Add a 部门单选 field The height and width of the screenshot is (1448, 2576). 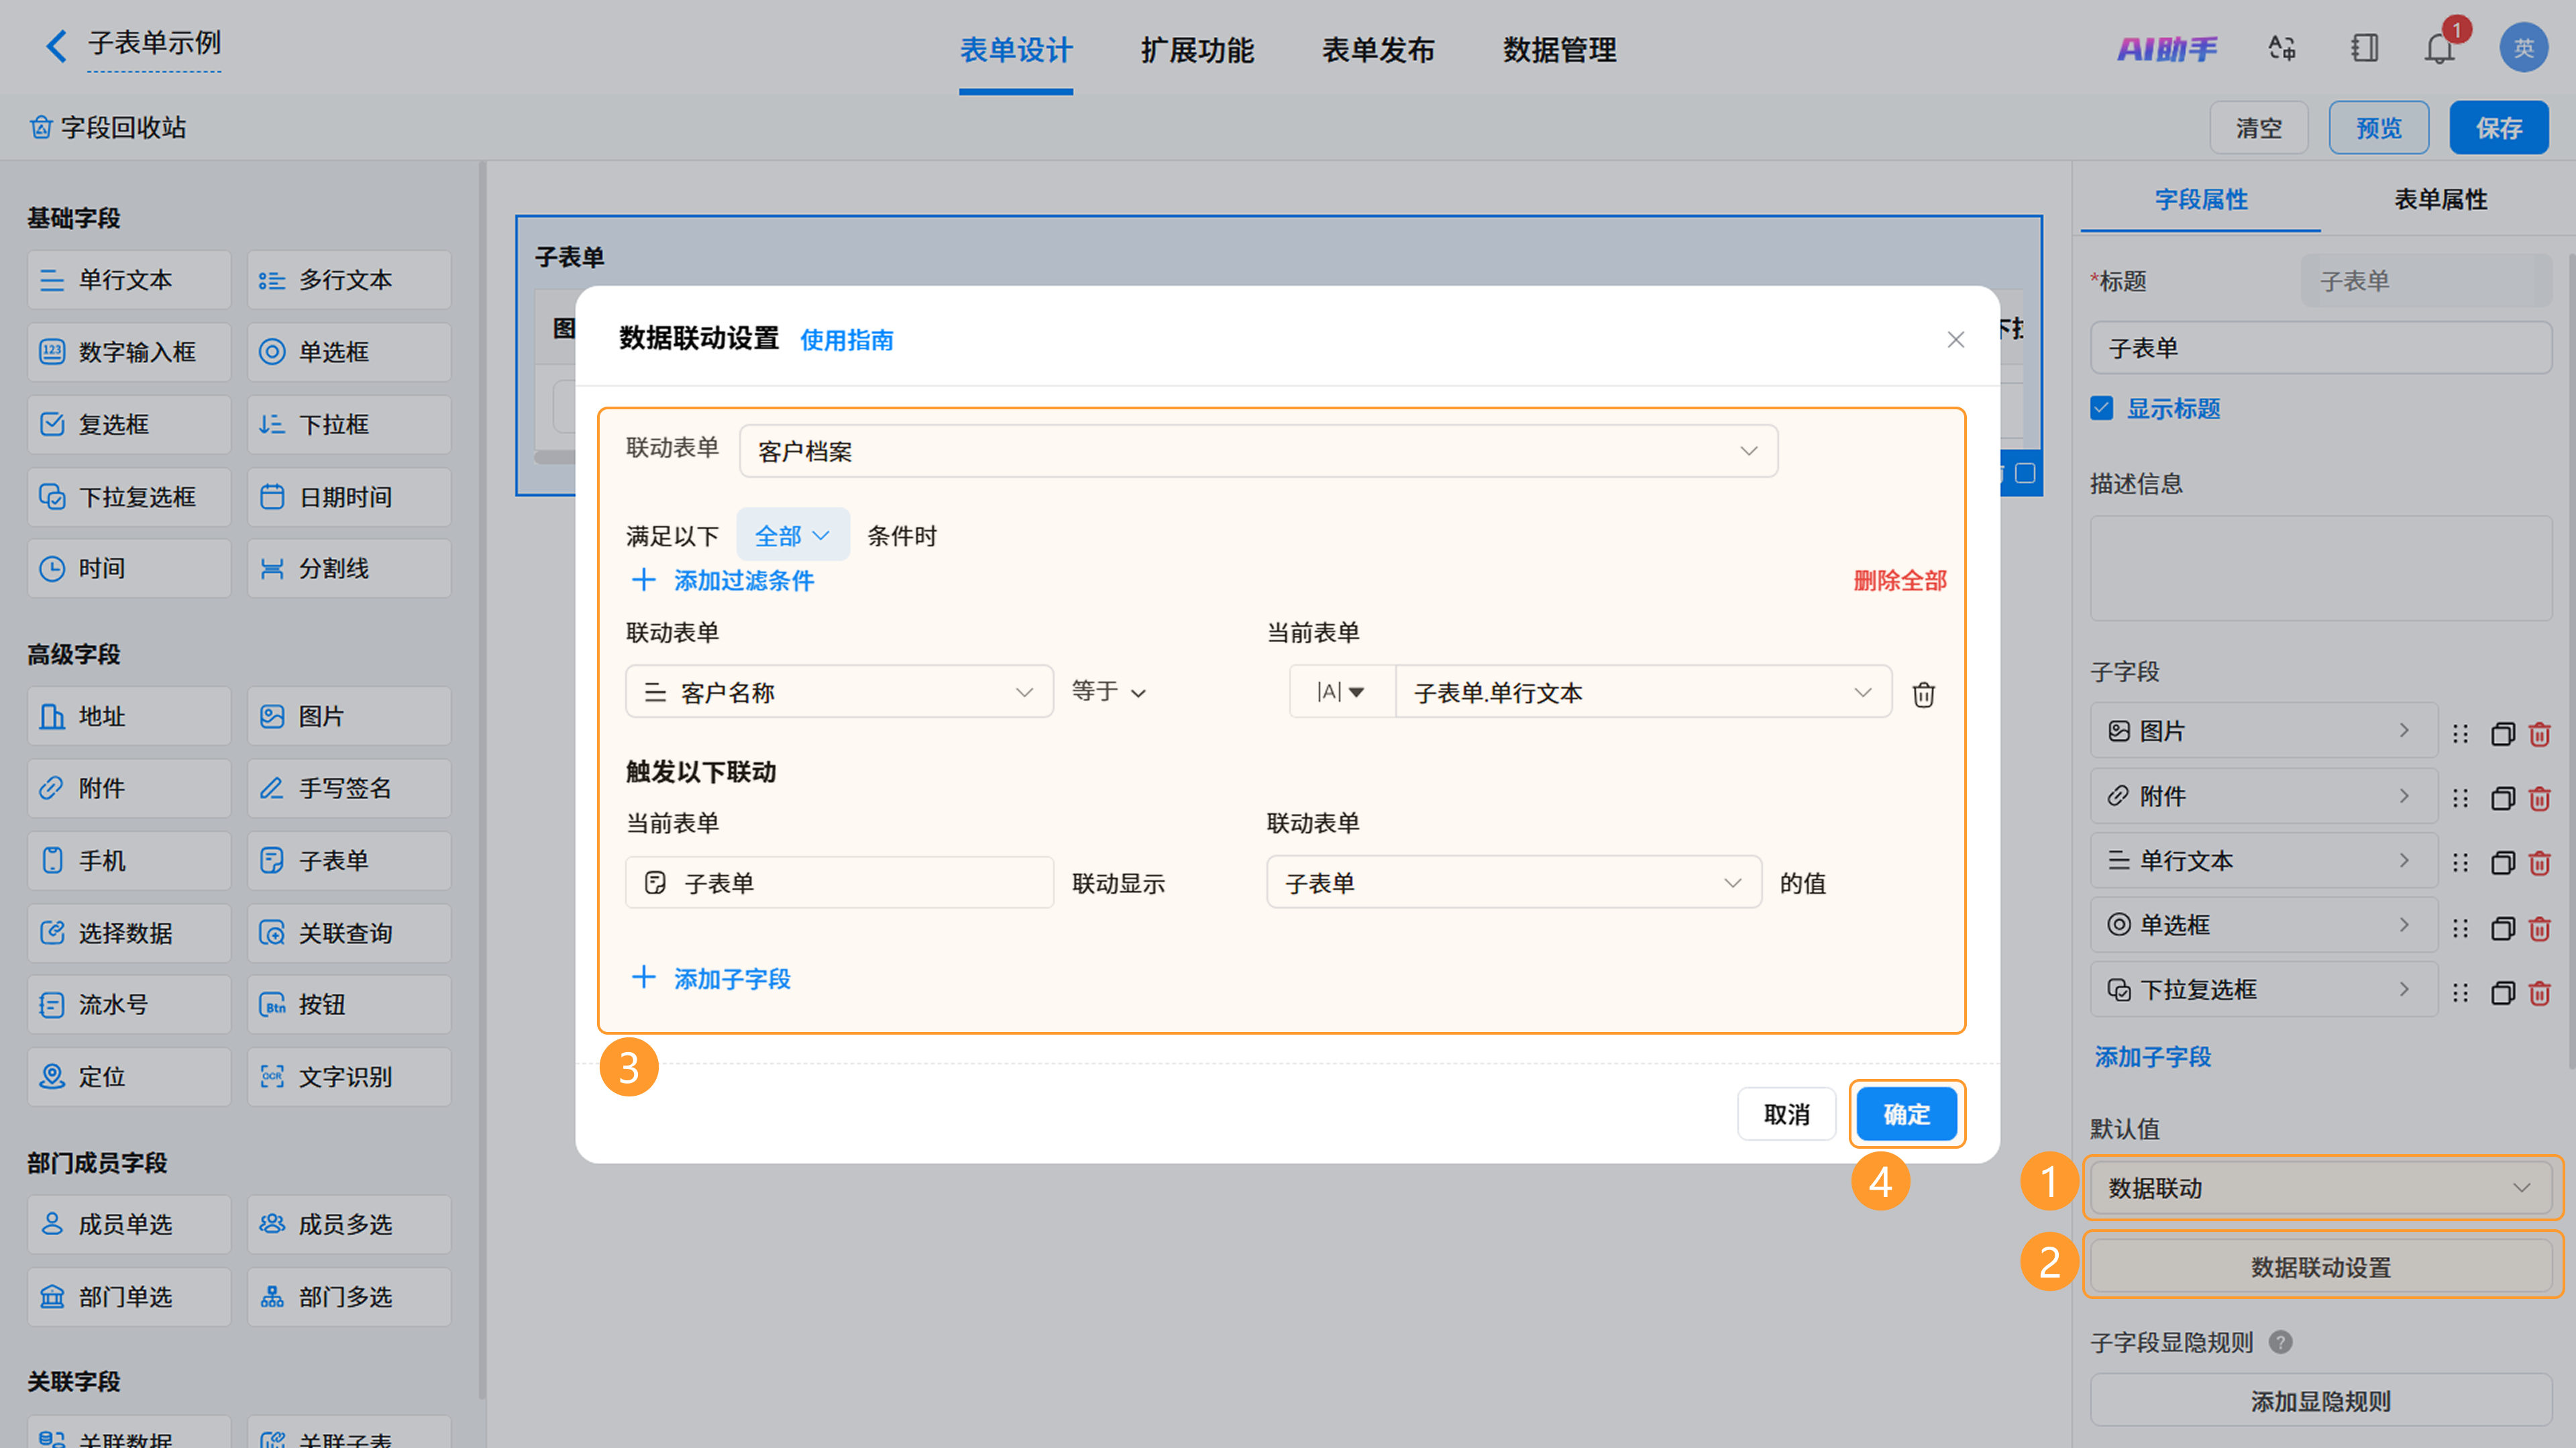(x=129, y=1297)
